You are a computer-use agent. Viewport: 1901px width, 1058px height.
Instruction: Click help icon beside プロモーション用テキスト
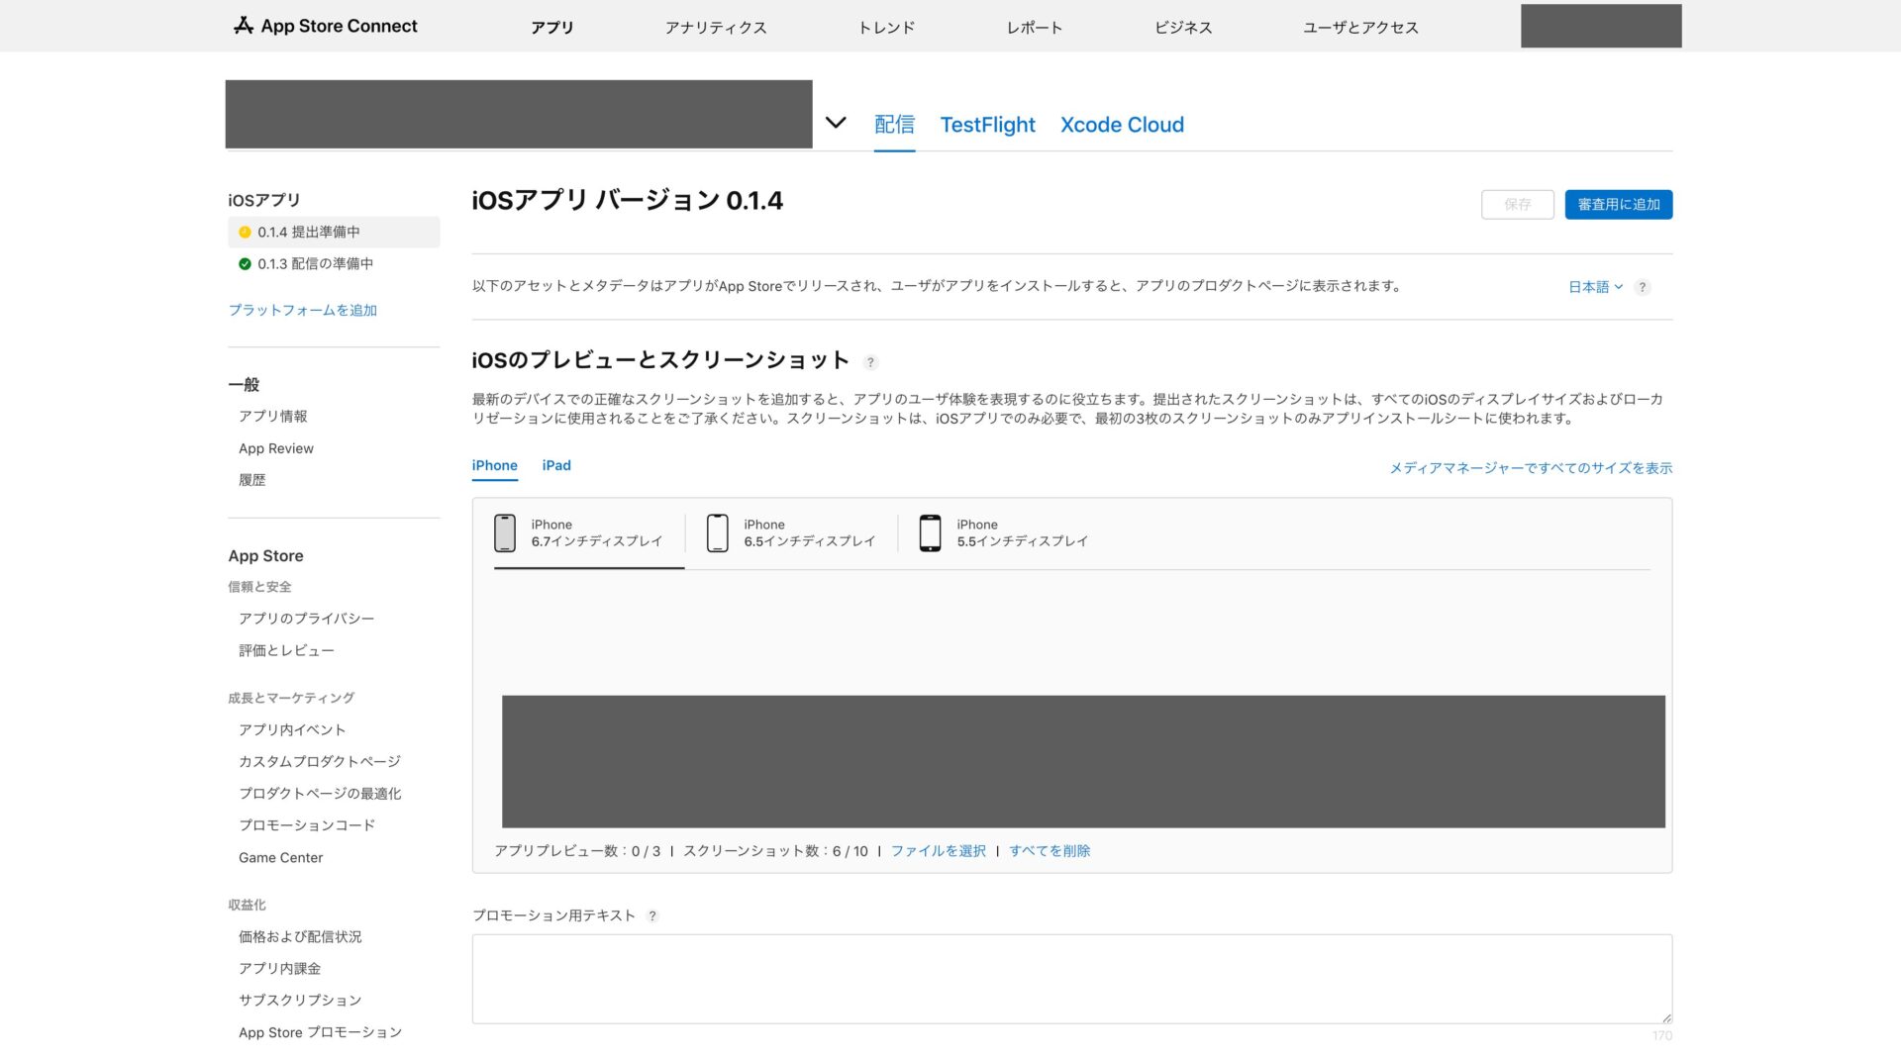651,916
